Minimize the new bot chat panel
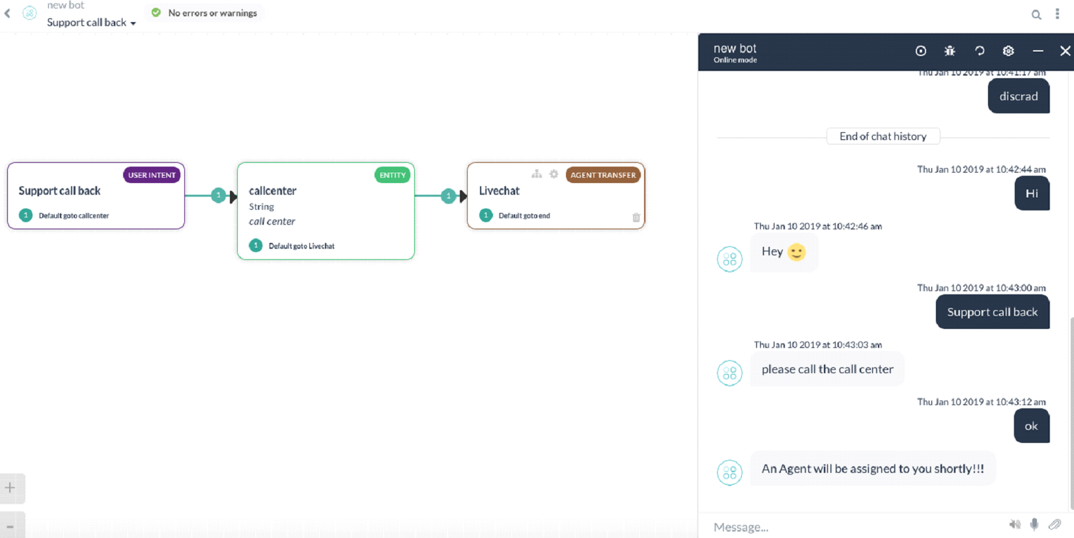1074x538 pixels. click(1038, 51)
